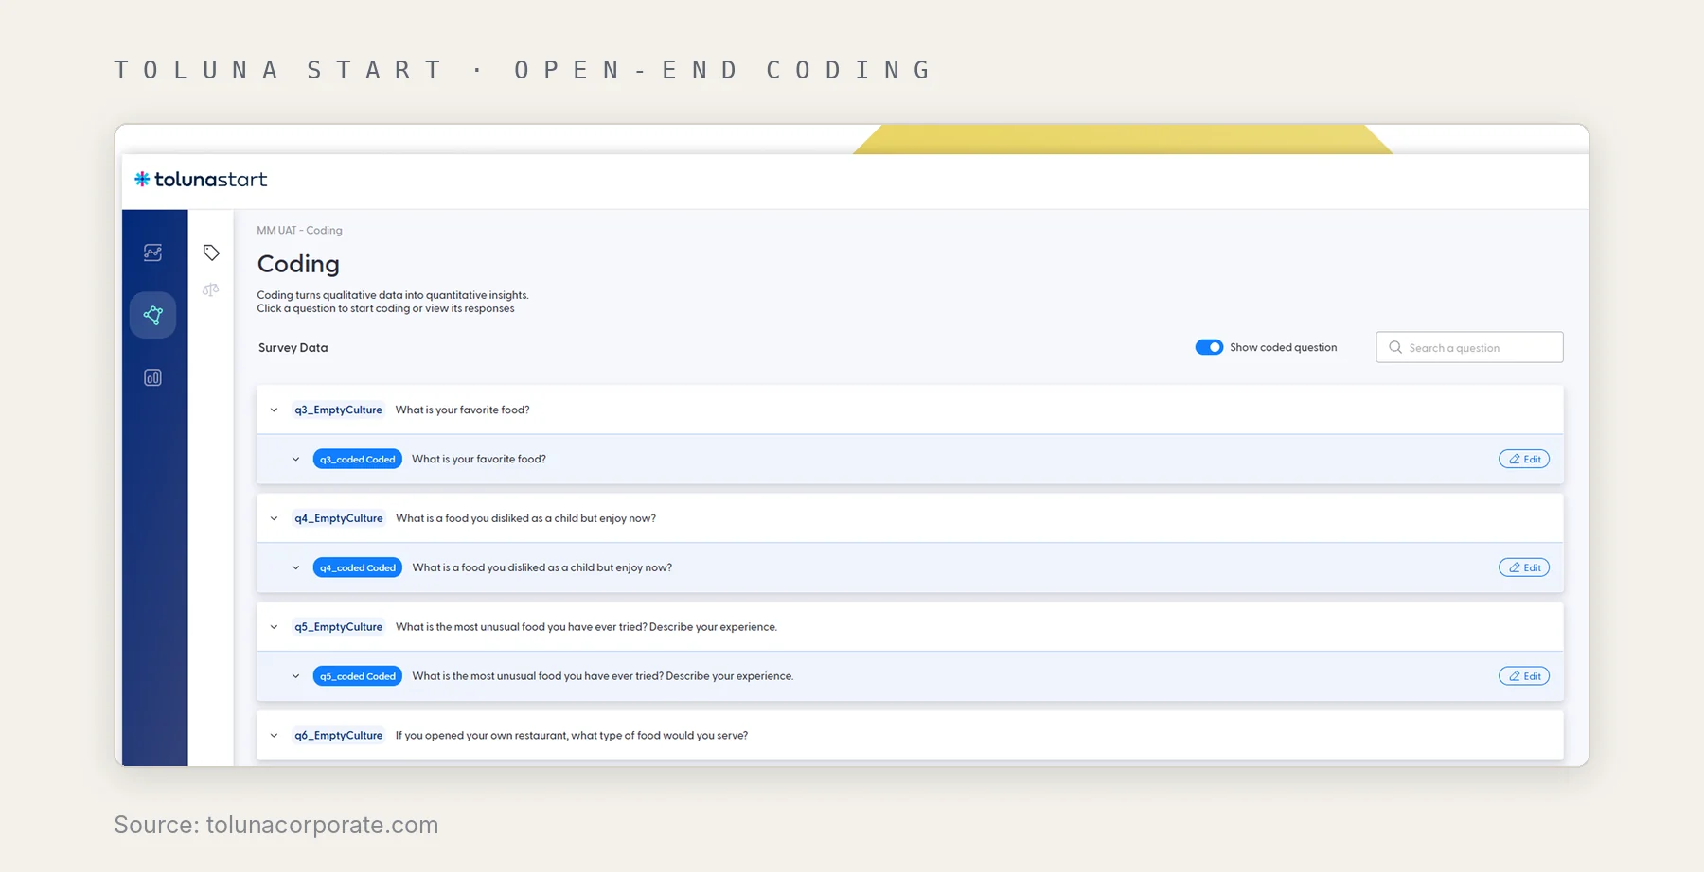This screenshot has height=872, width=1704.
Task: Click the q5_EmptyCulture tag
Action: (338, 627)
